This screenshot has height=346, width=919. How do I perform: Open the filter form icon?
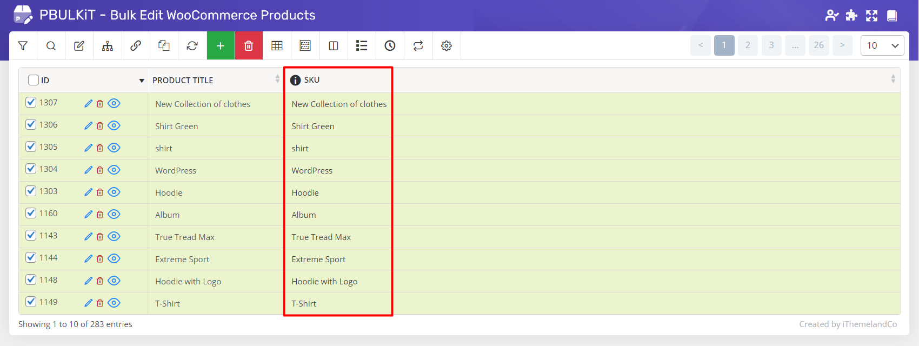(x=23, y=46)
